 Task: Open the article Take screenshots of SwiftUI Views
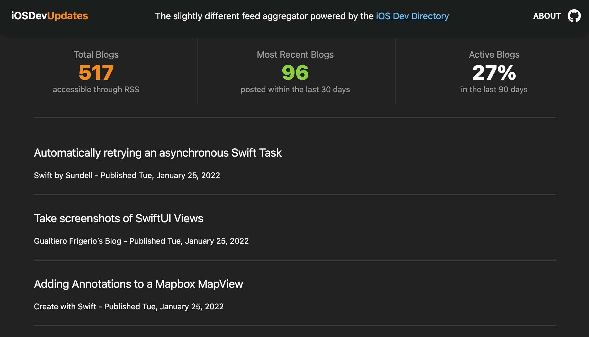pyautogui.click(x=119, y=218)
